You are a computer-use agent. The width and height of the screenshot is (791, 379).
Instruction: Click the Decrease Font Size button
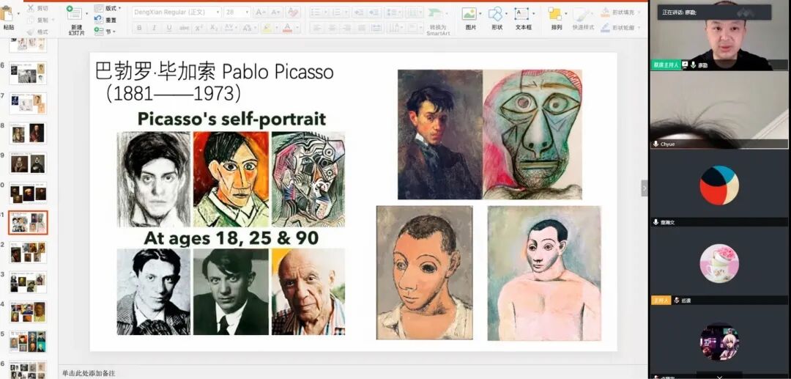point(275,12)
